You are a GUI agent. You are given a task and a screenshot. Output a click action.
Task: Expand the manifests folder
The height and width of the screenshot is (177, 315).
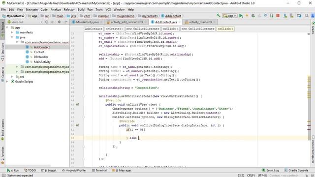coord(12,32)
